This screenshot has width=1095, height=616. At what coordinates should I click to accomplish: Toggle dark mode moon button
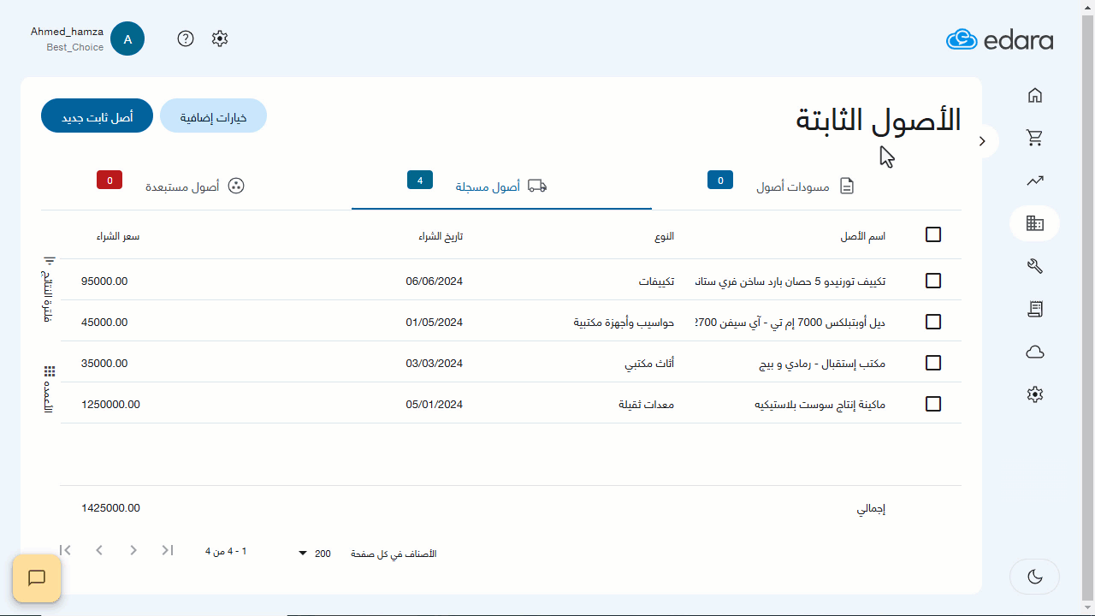(x=1034, y=577)
